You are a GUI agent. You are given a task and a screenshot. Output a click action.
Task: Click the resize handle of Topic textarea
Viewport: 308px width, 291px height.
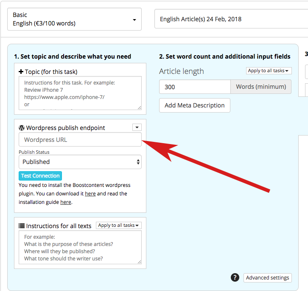coord(139,107)
